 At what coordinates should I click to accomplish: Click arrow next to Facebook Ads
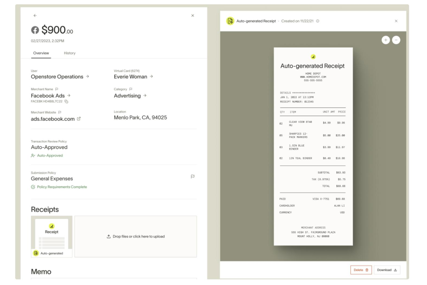click(69, 95)
